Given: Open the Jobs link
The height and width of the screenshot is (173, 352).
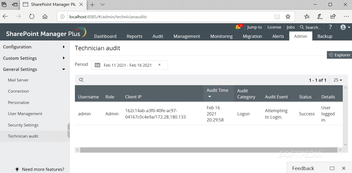Looking at the screenshot, I should pyautogui.click(x=291, y=27).
